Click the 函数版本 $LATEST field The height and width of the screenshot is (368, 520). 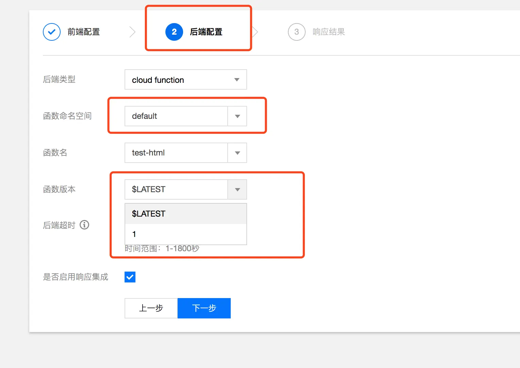[x=176, y=189]
